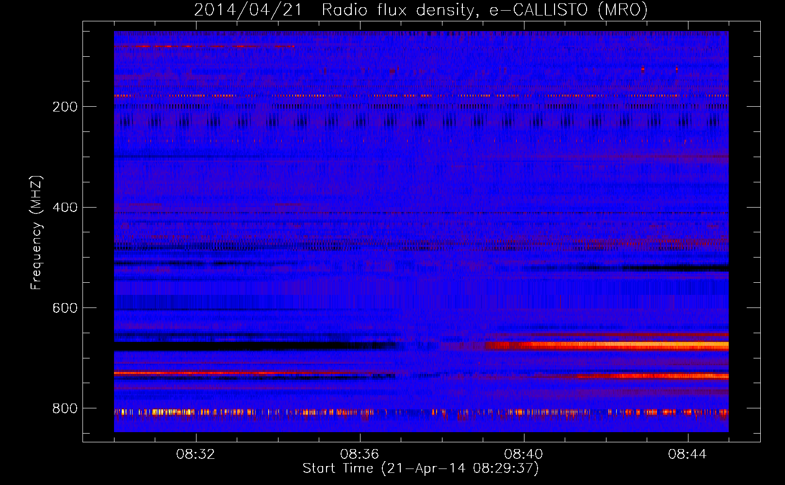Click the plot title '2014/04/21 Radio flux density, e-CALLISTO (MRO)'

click(421, 10)
